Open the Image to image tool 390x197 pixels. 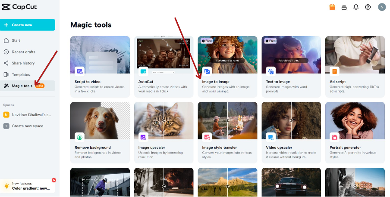227,67
